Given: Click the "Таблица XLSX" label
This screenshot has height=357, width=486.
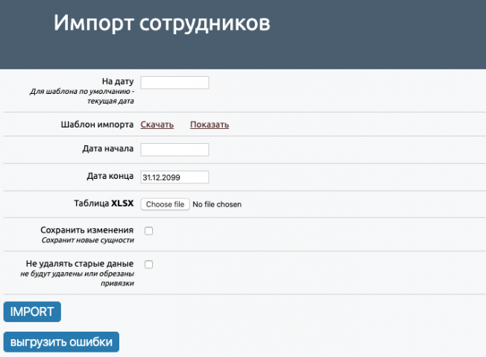Looking at the screenshot, I should pos(104,203).
